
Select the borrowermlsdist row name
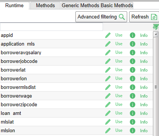click(x=18, y=87)
